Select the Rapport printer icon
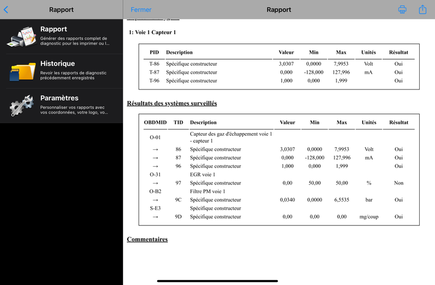 click(x=22, y=36)
